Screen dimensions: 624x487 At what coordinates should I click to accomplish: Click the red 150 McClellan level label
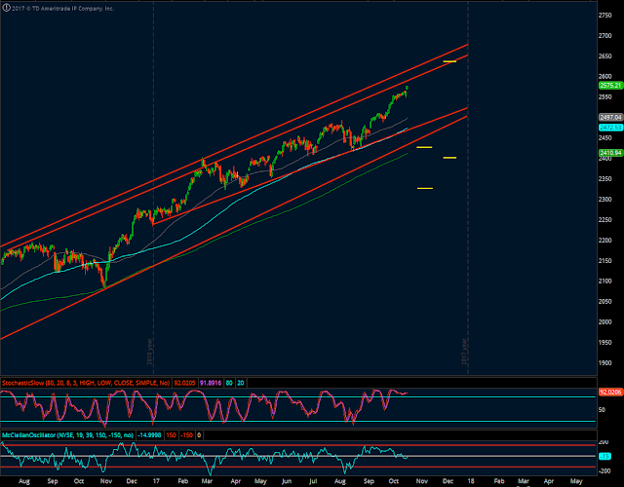(x=171, y=435)
